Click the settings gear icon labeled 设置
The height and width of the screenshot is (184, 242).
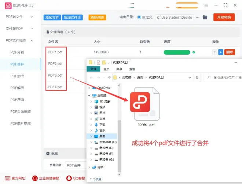(48, 153)
